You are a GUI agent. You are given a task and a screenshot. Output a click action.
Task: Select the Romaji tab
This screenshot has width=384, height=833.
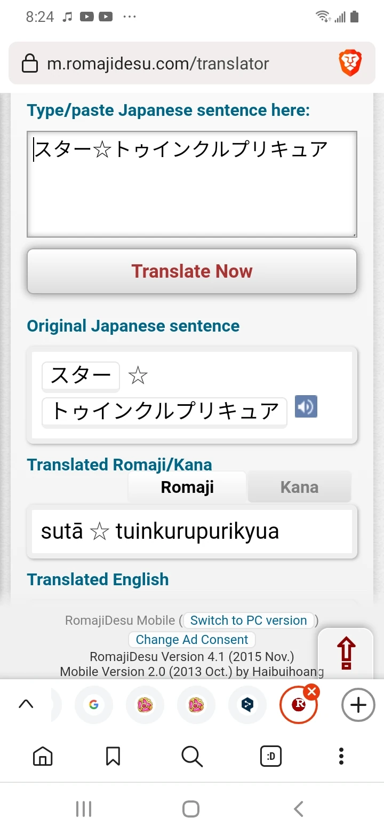187,486
